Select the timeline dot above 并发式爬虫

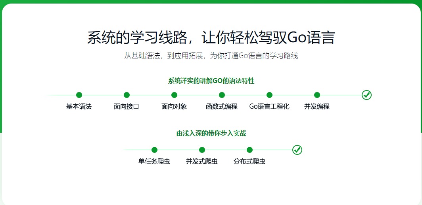point(202,150)
